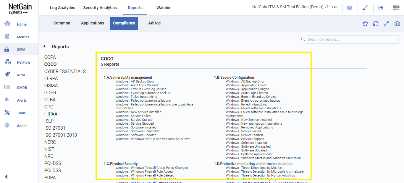Viewport: 404px width, 183px height.
Task: Click the search magnifier icon
Action: click(303, 39)
